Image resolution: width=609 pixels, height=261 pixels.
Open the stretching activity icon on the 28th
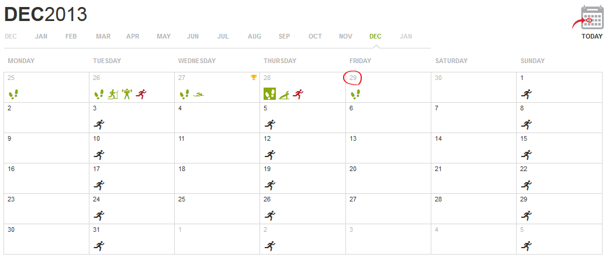pos(284,93)
